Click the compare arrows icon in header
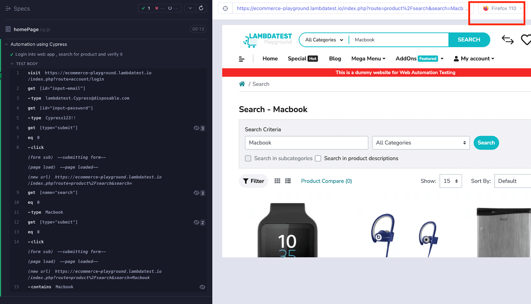 507,40
